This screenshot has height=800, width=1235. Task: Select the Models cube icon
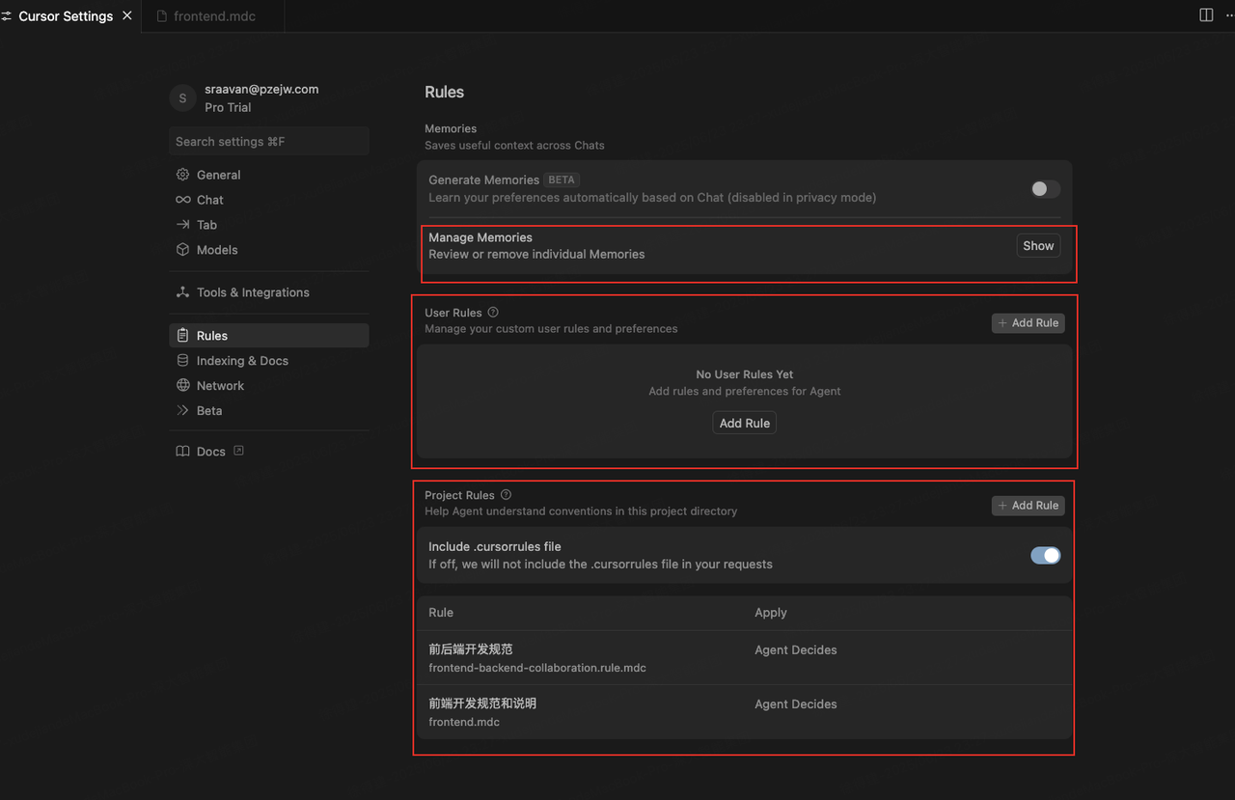point(182,249)
